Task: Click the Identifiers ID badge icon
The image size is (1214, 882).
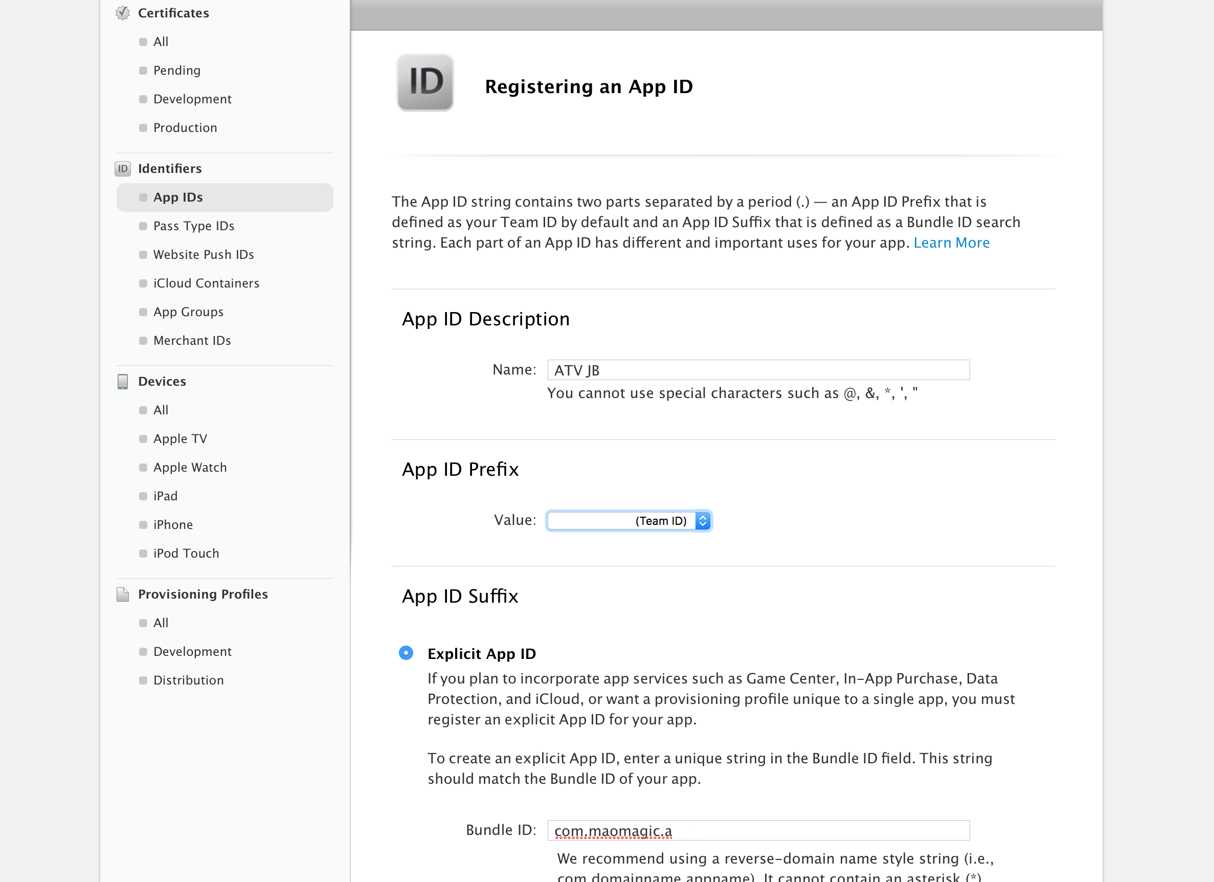Action: (123, 169)
